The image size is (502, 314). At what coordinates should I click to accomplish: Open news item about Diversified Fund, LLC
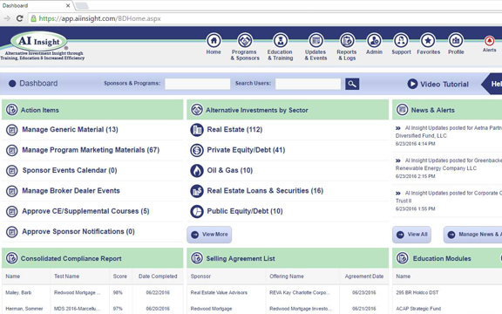coord(449,132)
